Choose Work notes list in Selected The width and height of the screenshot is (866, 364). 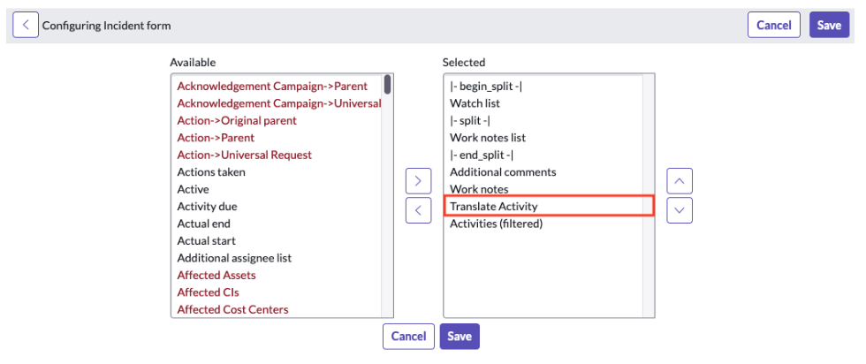[x=543, y=138]
